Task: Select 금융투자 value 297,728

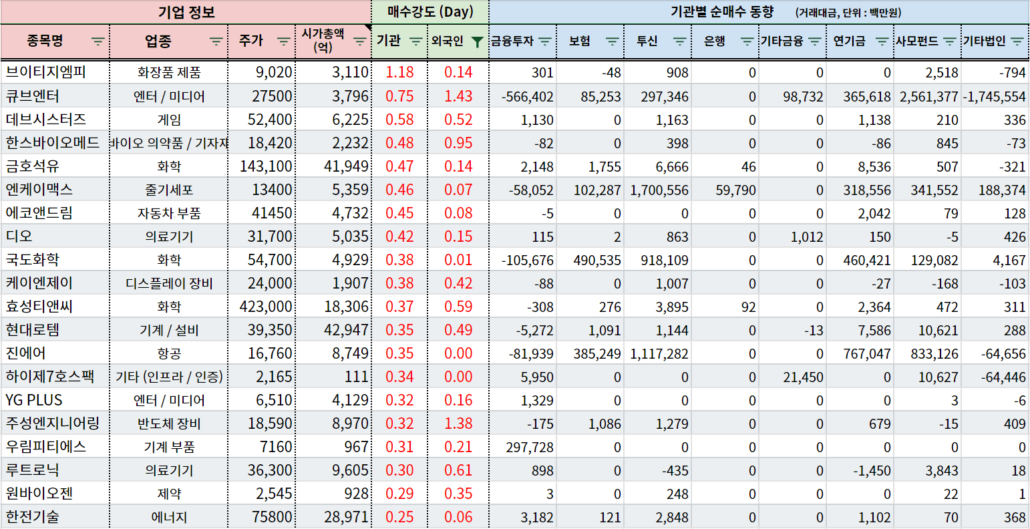Action: click(523, 446)
